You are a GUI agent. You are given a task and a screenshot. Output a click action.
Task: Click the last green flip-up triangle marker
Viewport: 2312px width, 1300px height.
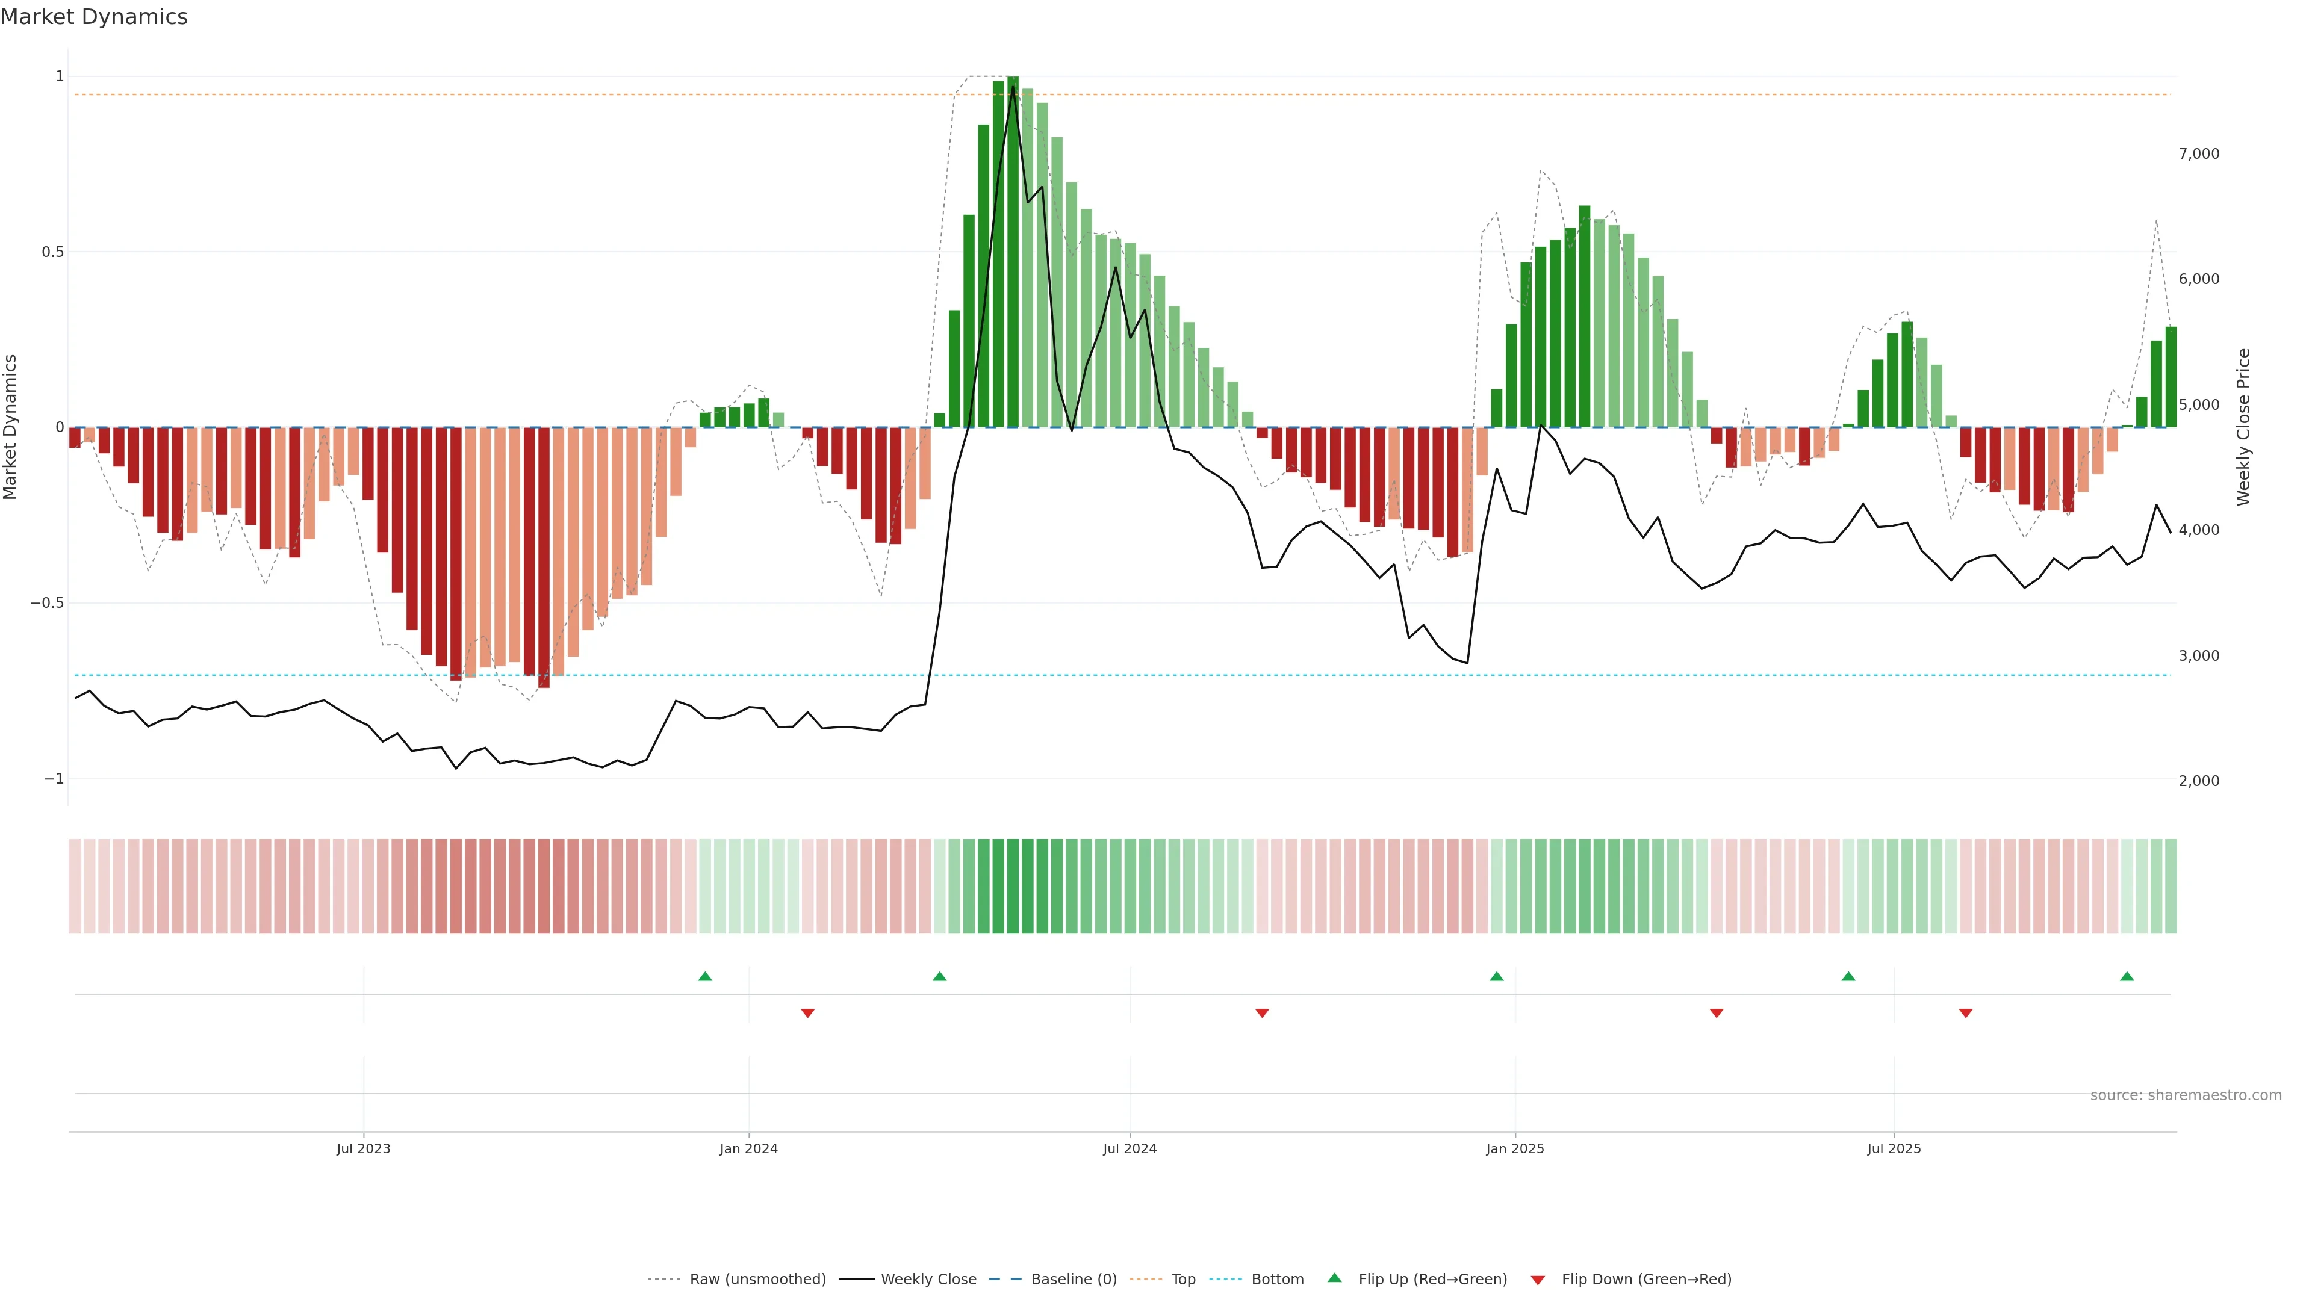2126,976
